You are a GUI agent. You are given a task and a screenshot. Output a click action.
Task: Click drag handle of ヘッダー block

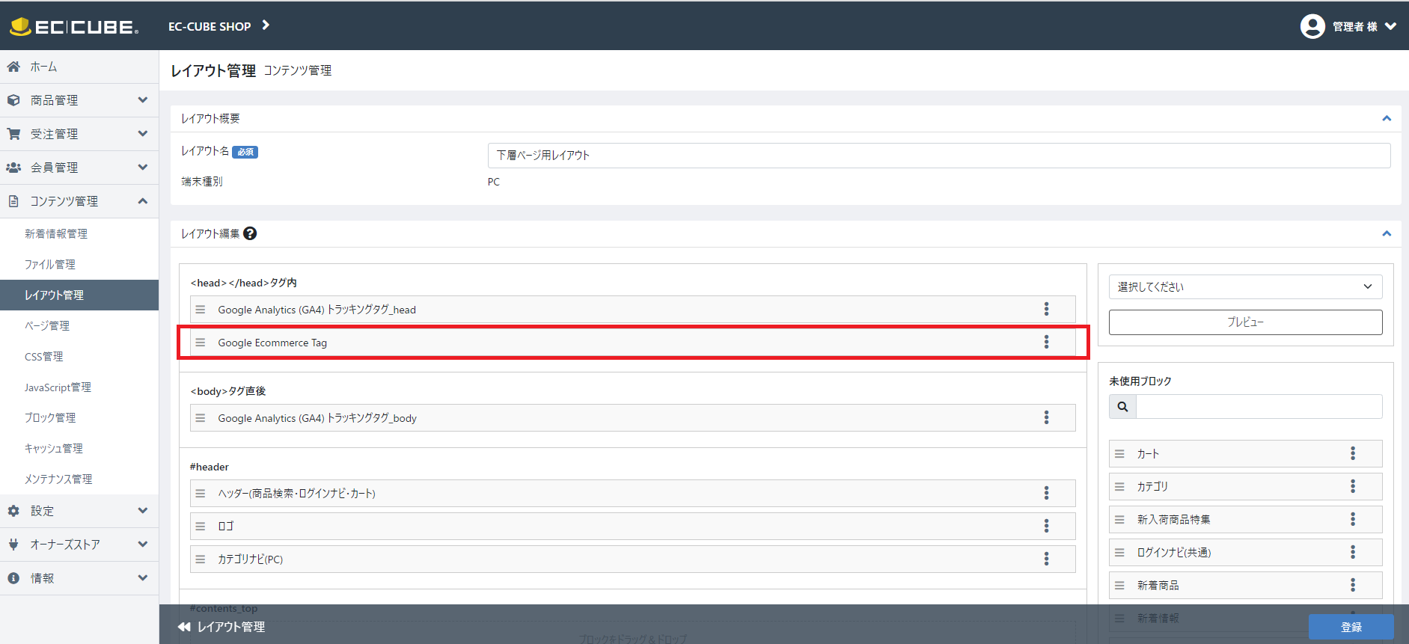click(201, 494)
